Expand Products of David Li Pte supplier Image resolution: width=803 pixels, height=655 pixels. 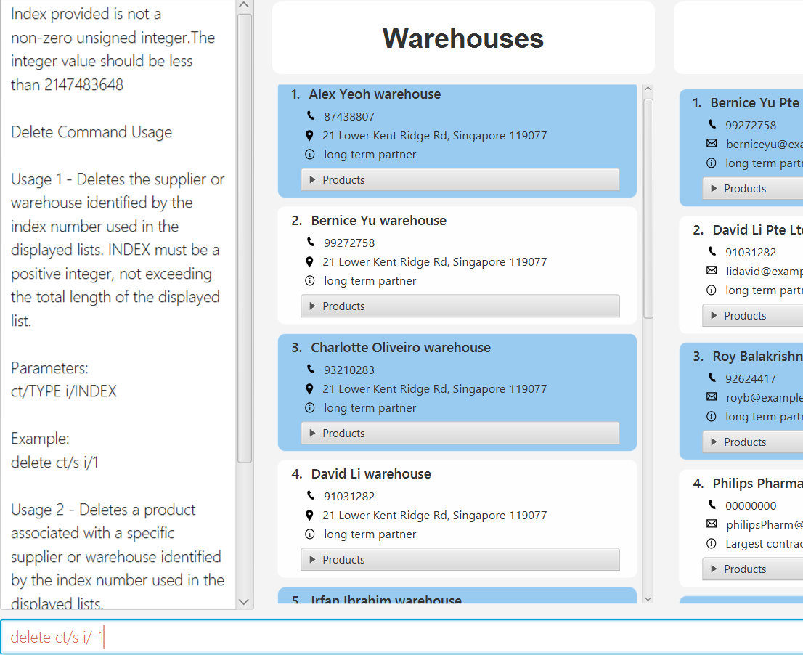[x=753, y=315]
